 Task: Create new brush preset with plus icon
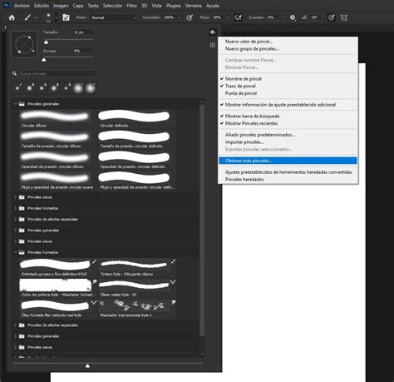[213, 45]
